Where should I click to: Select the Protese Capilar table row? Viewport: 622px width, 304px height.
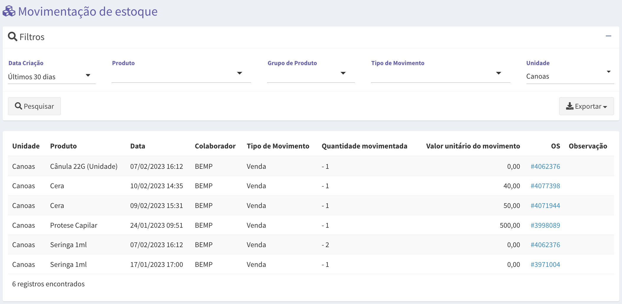(311, 225)
